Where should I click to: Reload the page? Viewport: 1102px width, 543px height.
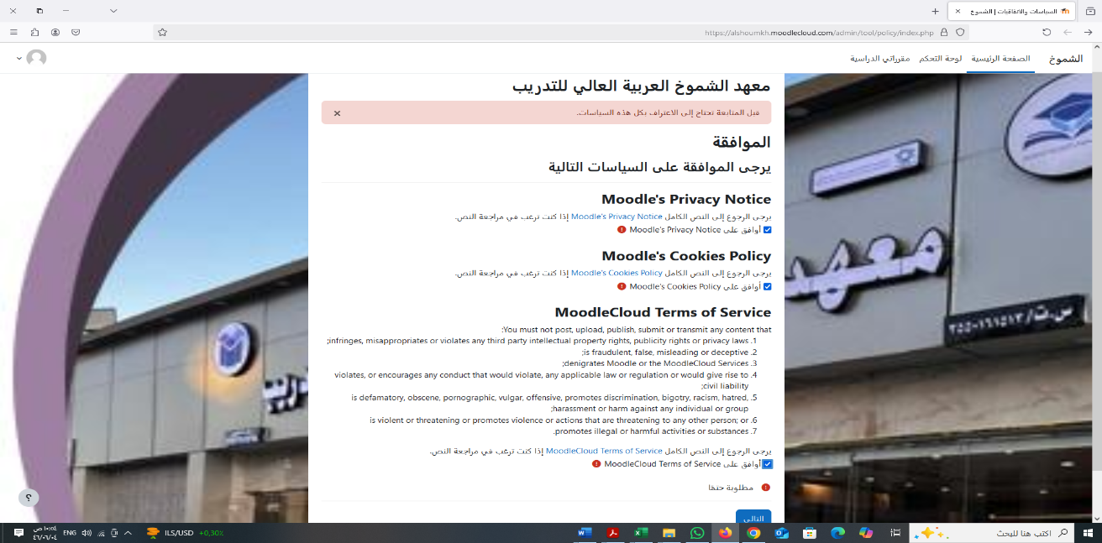pyautogui.click(x=1047, y=32)
